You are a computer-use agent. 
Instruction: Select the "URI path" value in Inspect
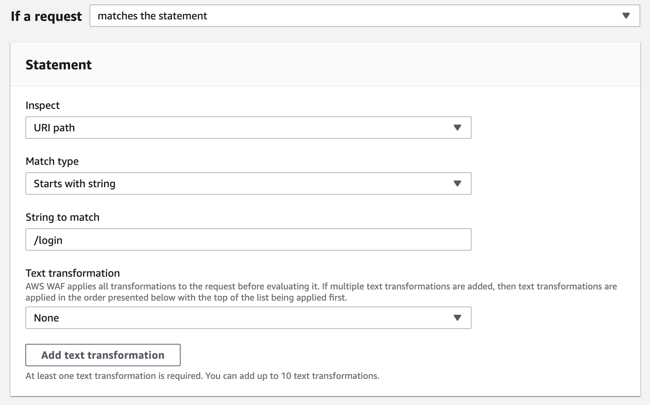point(54,127)
